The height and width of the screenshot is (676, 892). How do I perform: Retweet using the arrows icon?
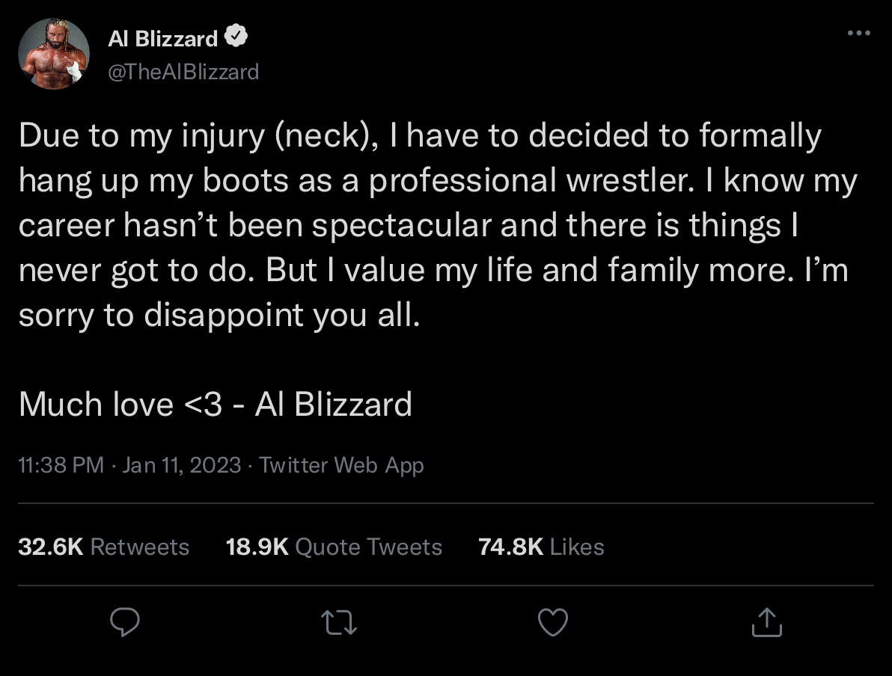click(x=340, y=622)
